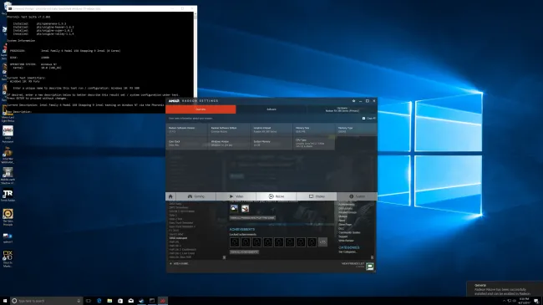Click Set Categories link in Steam
Viewport: 543px width, 305px height.
click(348, 252)
